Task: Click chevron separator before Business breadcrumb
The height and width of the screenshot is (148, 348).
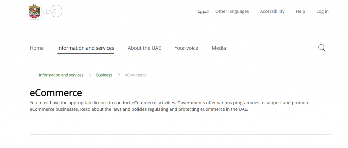Action: tap(90, 75)
